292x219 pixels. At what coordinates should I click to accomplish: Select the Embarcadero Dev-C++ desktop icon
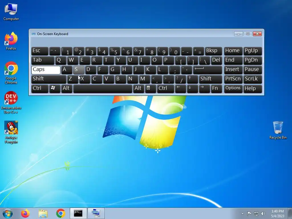11,102
